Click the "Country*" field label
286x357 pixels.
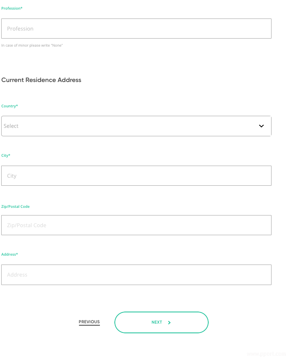[x=10, y=106]
